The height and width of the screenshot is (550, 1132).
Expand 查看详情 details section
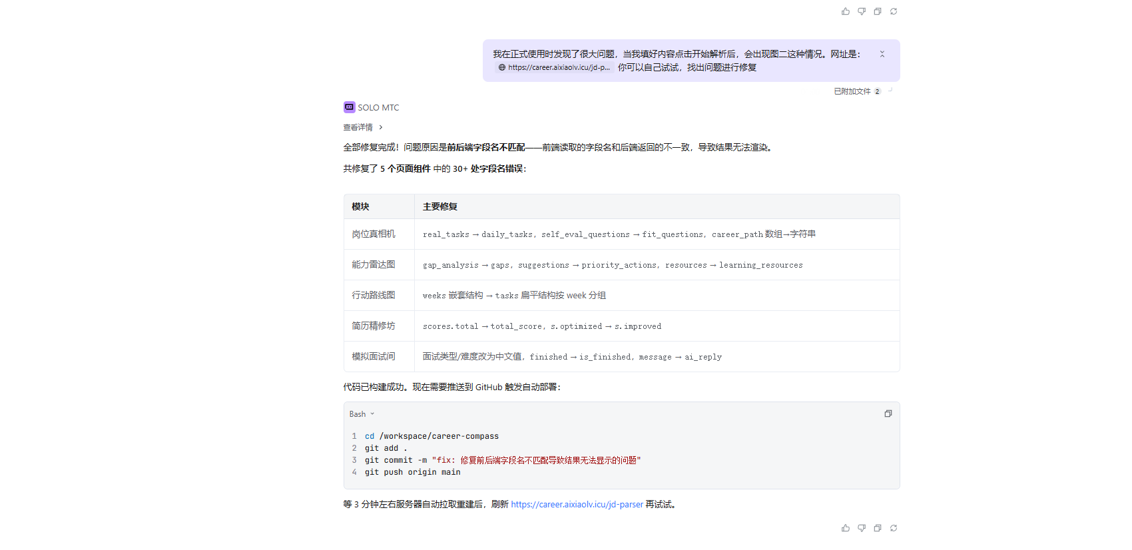363,127
